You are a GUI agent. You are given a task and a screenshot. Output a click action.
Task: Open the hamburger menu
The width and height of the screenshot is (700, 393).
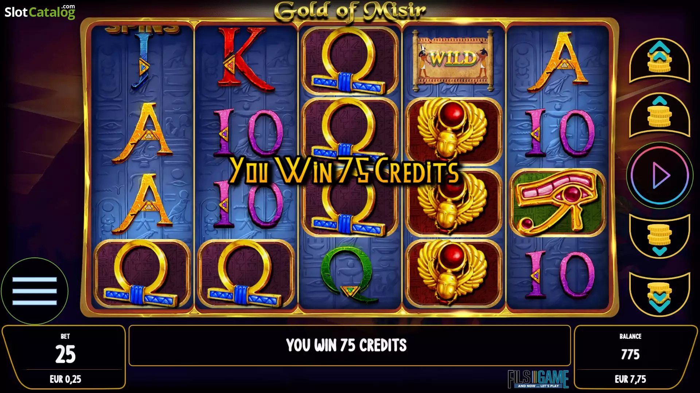[x=35, y=291]
